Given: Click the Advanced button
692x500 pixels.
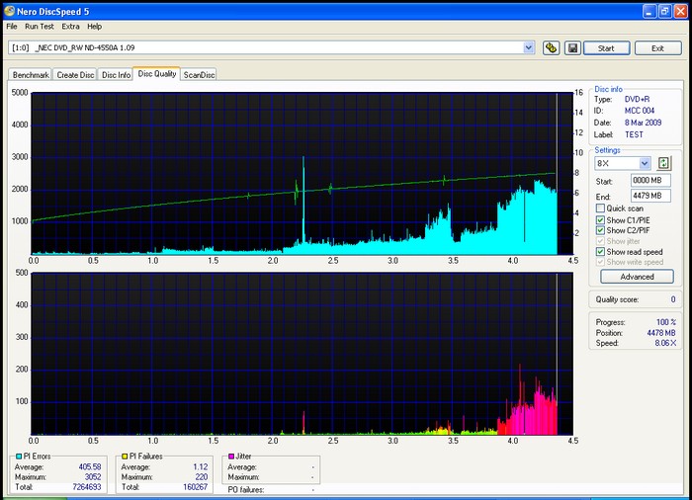Looking at the screenshot, I should 637,277.
